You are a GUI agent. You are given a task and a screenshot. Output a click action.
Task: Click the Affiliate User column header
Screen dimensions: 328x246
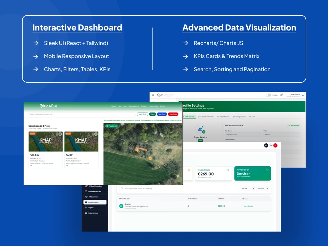point(124,199)
